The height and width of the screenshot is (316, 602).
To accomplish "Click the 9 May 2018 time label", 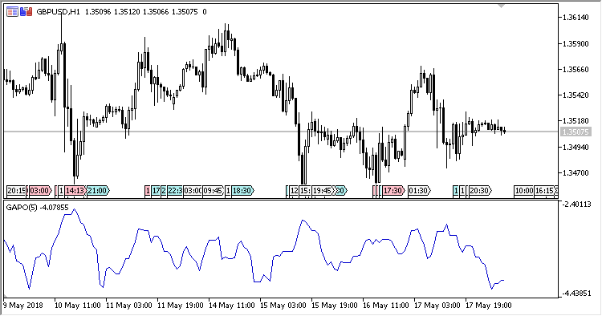I will point(23,306).
